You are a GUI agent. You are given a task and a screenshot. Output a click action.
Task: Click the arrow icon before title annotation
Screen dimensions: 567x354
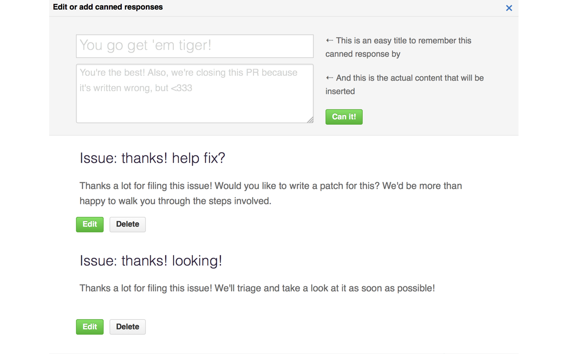[x=329, y=40]
